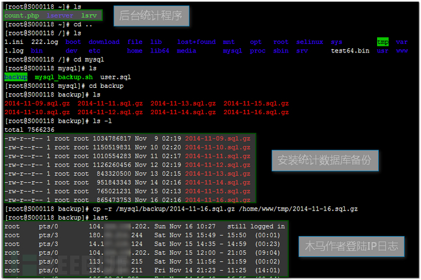Click the mysql_backup.sh script name

point(64,77)
